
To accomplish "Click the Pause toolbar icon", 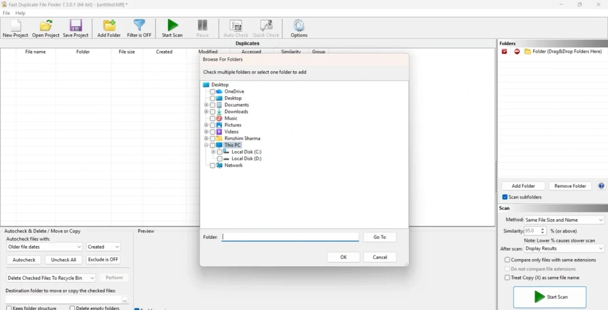I will [x=202, y=25].
